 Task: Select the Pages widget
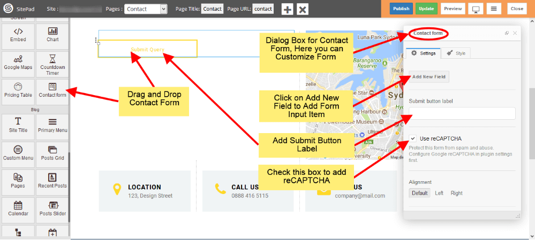point(18,182)
